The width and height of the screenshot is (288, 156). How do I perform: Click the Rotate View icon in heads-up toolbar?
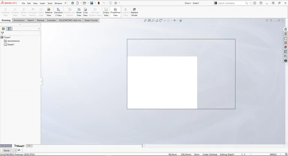tap(161, 21)
